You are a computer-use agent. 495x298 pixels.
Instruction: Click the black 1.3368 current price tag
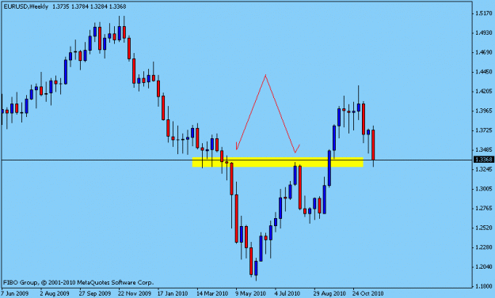pos(483,160)
